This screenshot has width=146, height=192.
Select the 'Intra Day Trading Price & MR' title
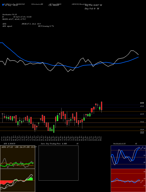(x=54, y=144)
